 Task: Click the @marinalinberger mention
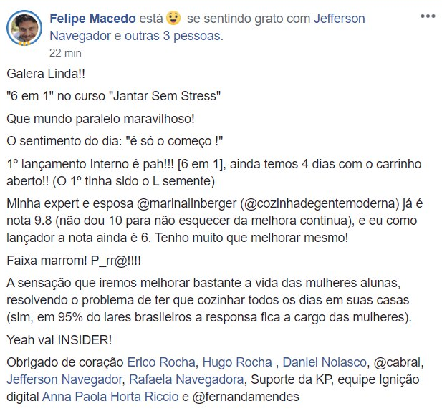pyautogui.click(x=186, y=203)
